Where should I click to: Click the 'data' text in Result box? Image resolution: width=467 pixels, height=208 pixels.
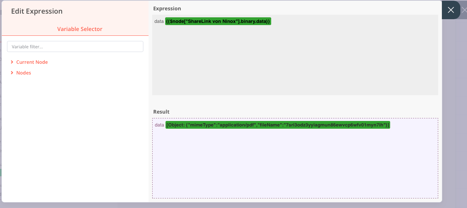click(x=159, y=125)
